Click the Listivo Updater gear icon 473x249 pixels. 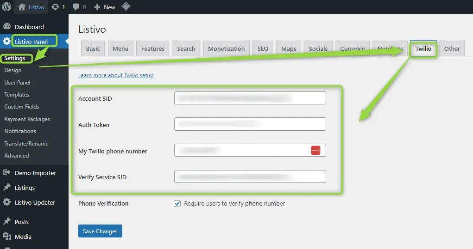6,202
